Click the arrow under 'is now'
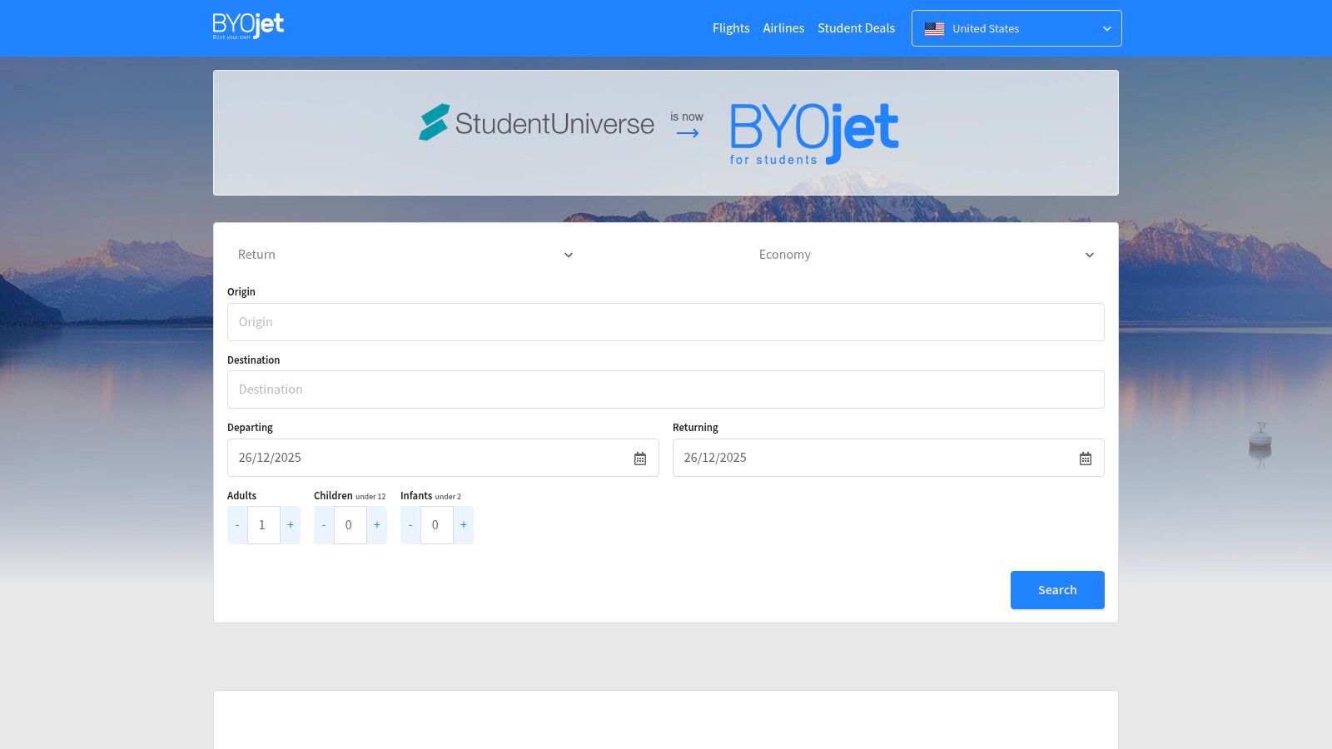The height and width of the screenshot is (749, 1332). 686,131
